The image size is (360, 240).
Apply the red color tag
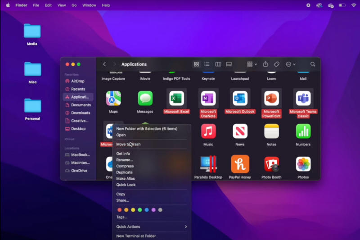tap(119, 210)
